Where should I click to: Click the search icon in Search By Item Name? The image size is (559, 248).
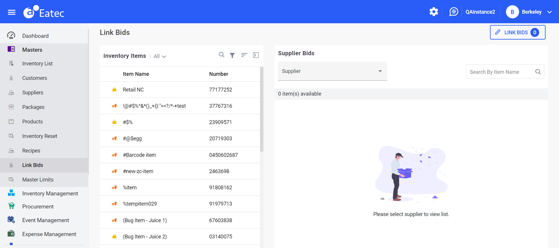(538, 71)
